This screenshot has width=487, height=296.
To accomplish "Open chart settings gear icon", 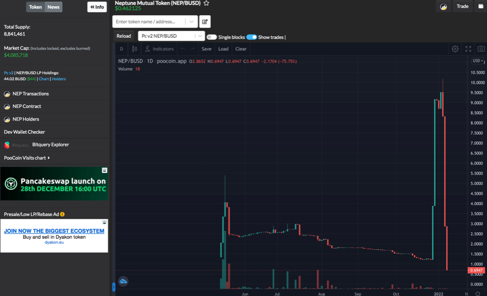I will point(455,49).
